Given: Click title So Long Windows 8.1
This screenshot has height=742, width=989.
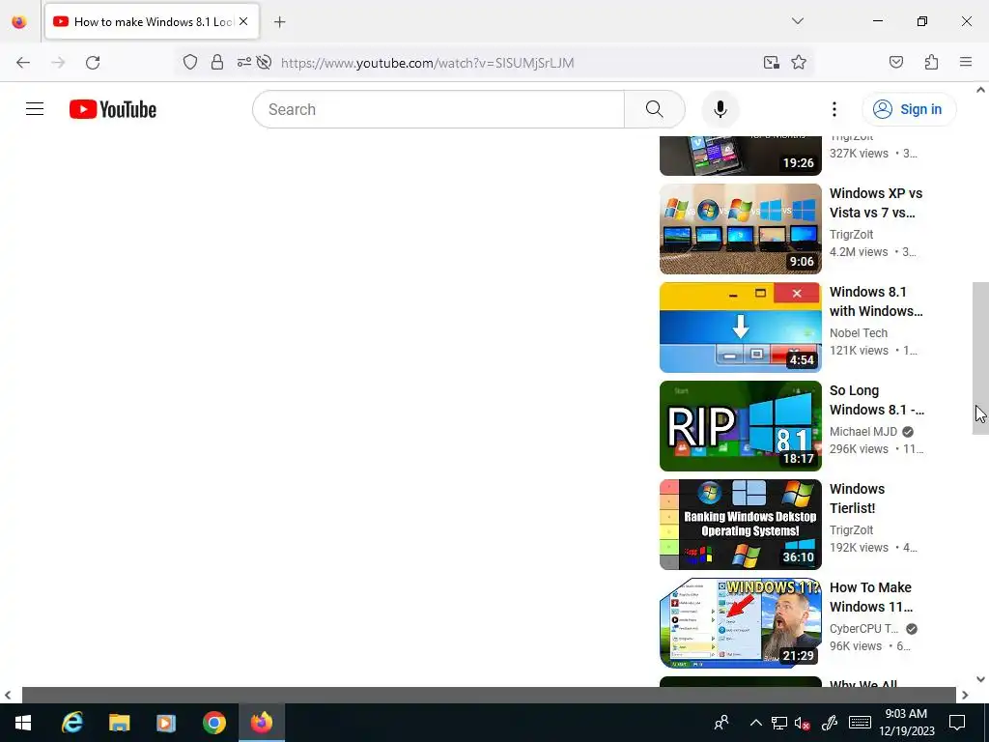Looking at the screenshot, I should point(877,400).
